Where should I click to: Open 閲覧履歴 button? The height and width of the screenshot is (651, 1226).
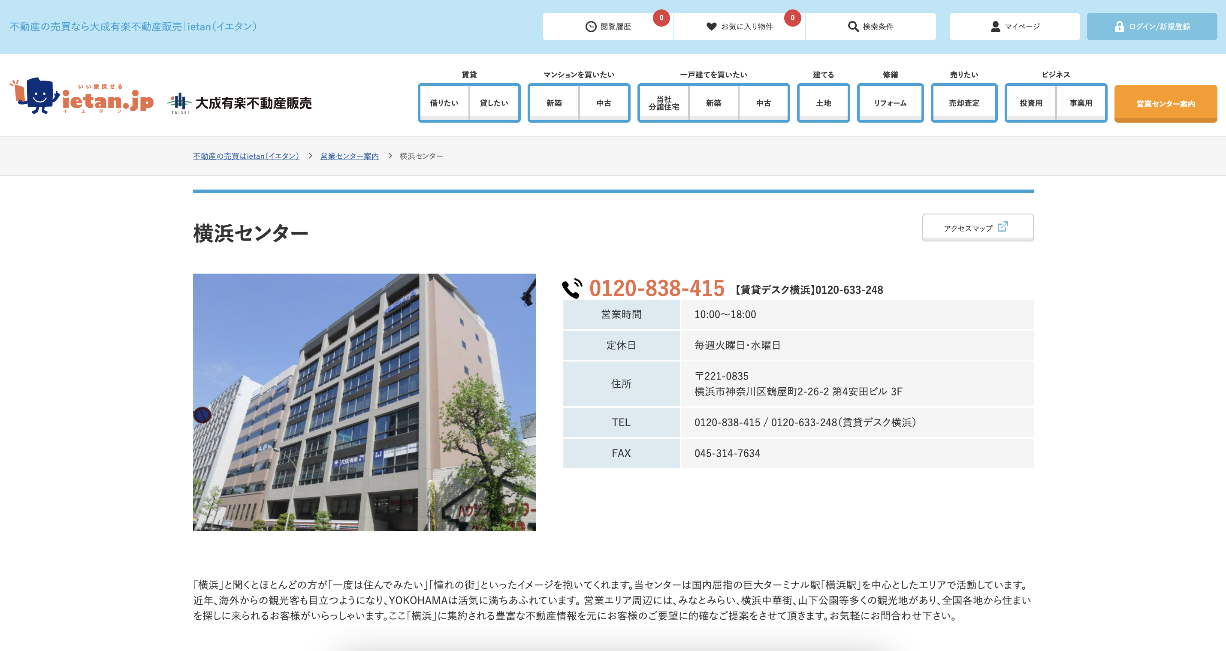608,27
